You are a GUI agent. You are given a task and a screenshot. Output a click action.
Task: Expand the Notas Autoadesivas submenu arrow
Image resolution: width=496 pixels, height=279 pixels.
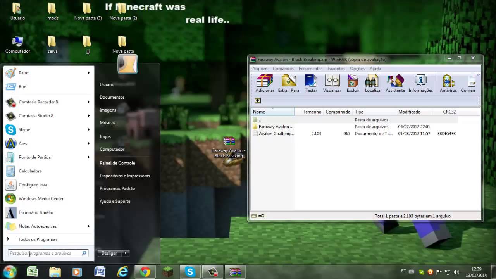[x=89, y=226]
